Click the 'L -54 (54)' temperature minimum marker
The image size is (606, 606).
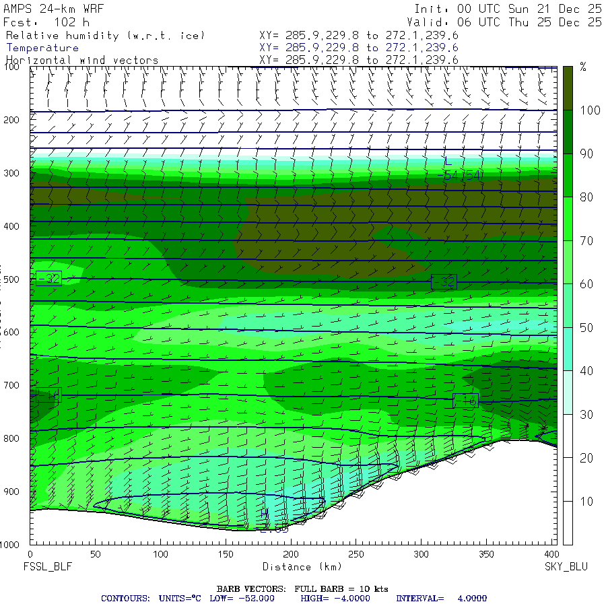pyautogui.click(x=459, y=169)
